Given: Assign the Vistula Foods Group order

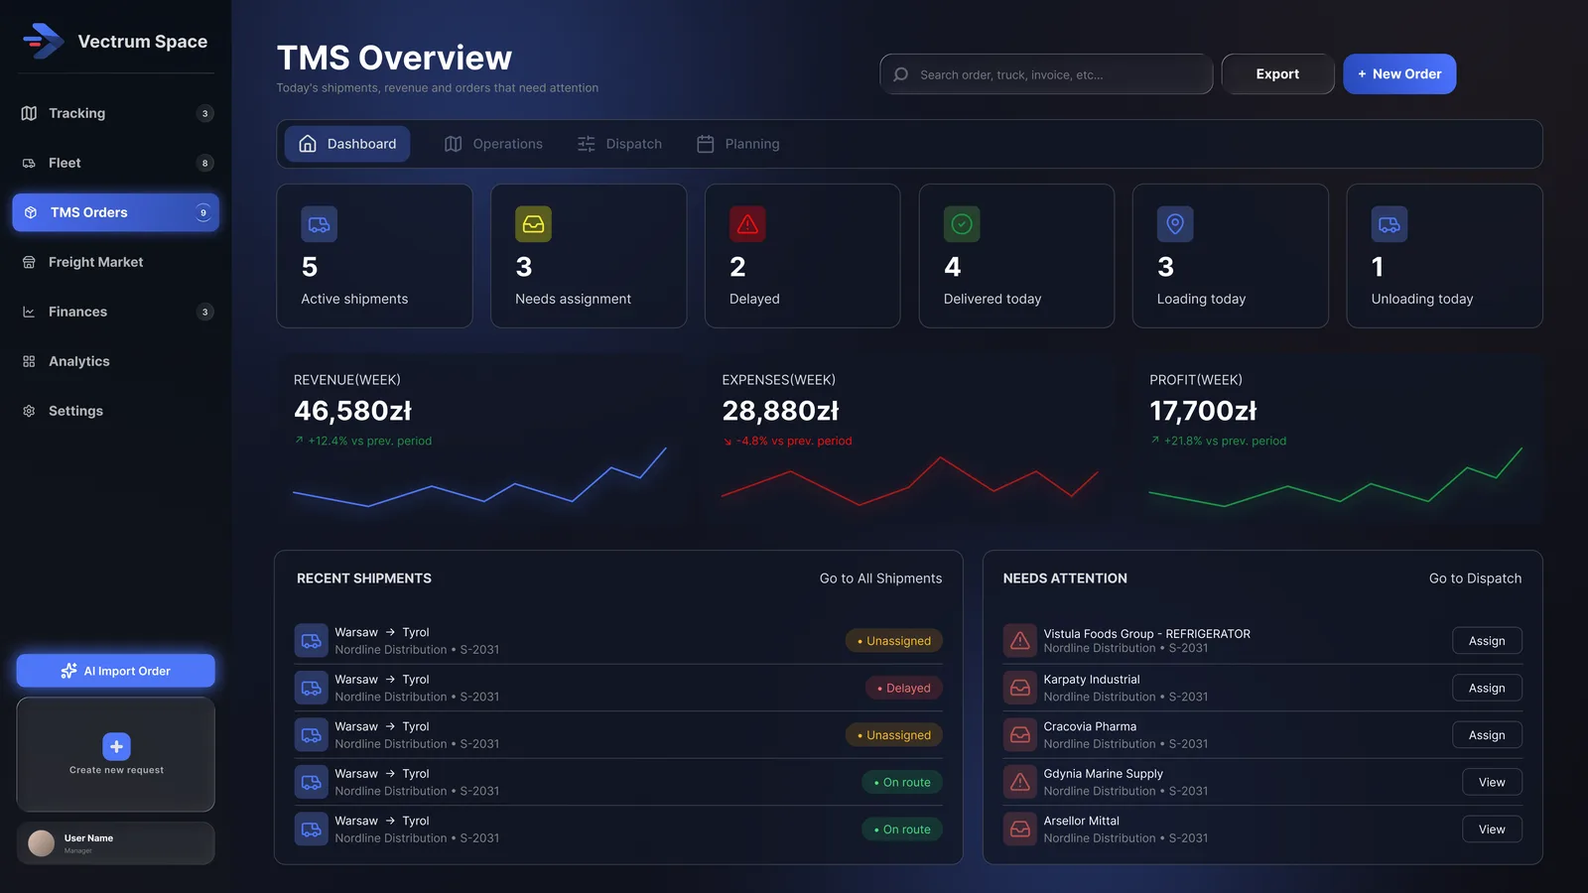Looking at the screenshot, I should coord(1487,641).
